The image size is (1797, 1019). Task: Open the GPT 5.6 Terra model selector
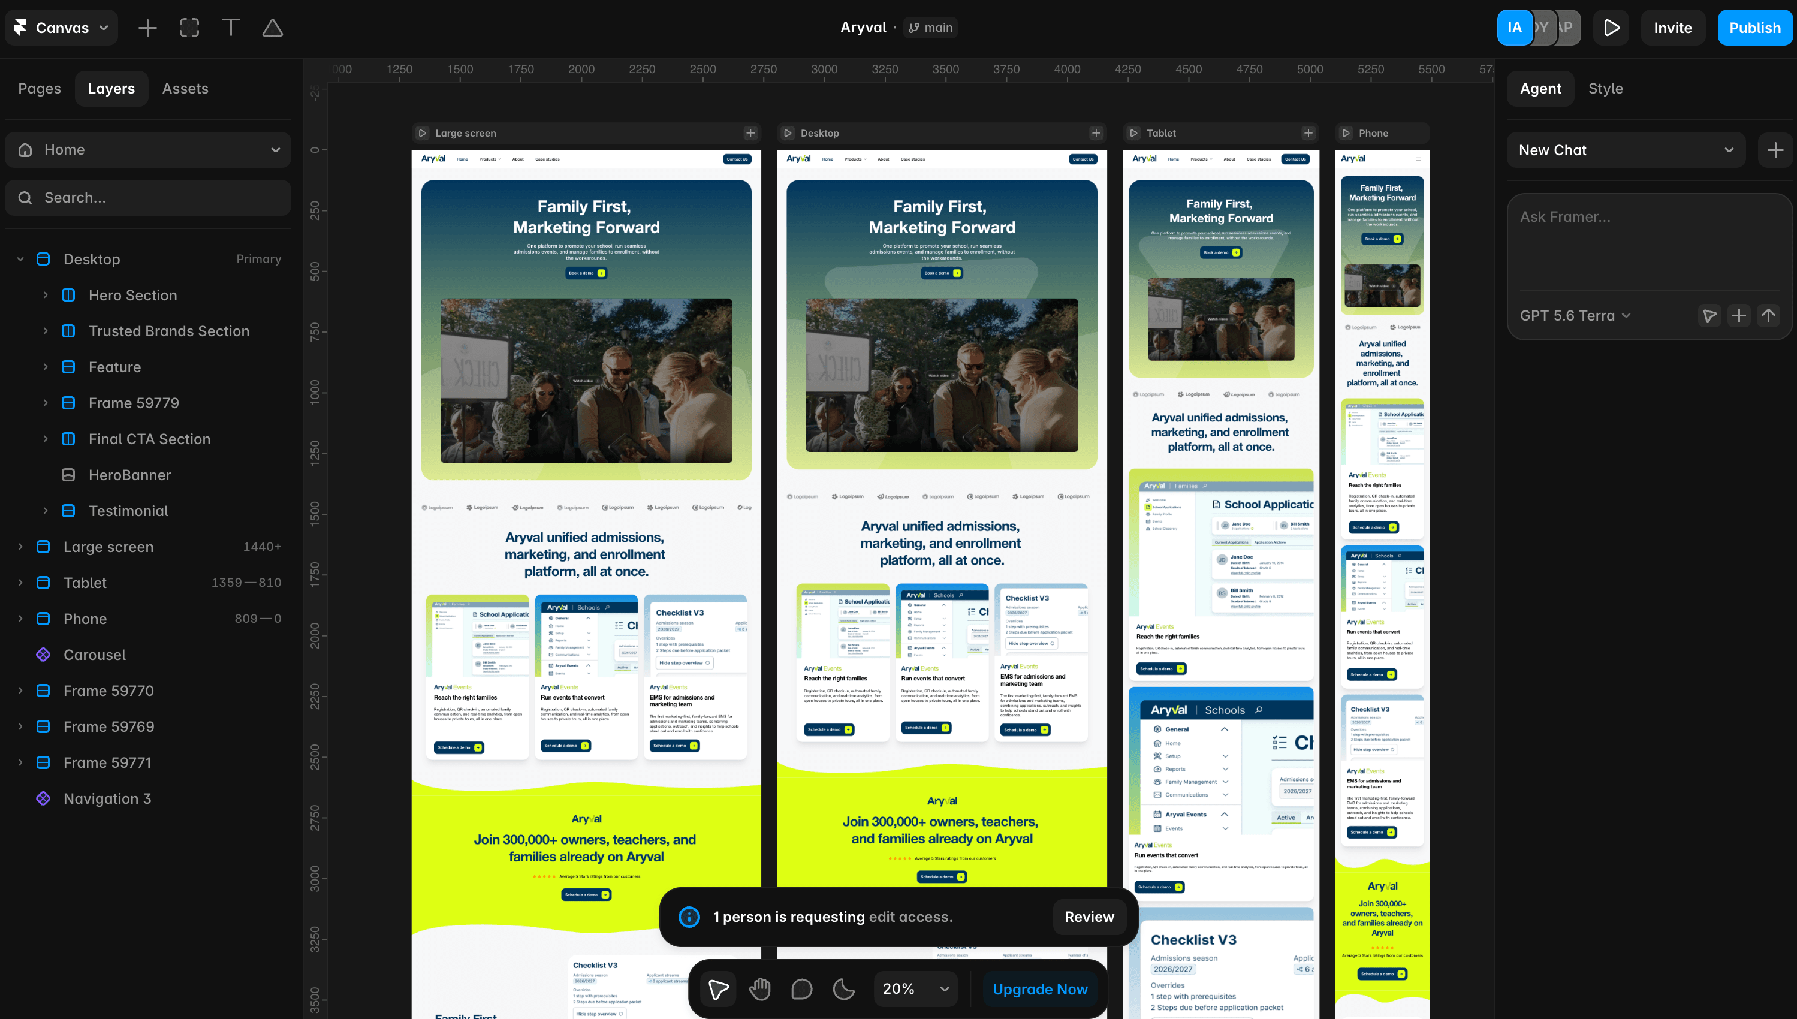point(1575,316)
